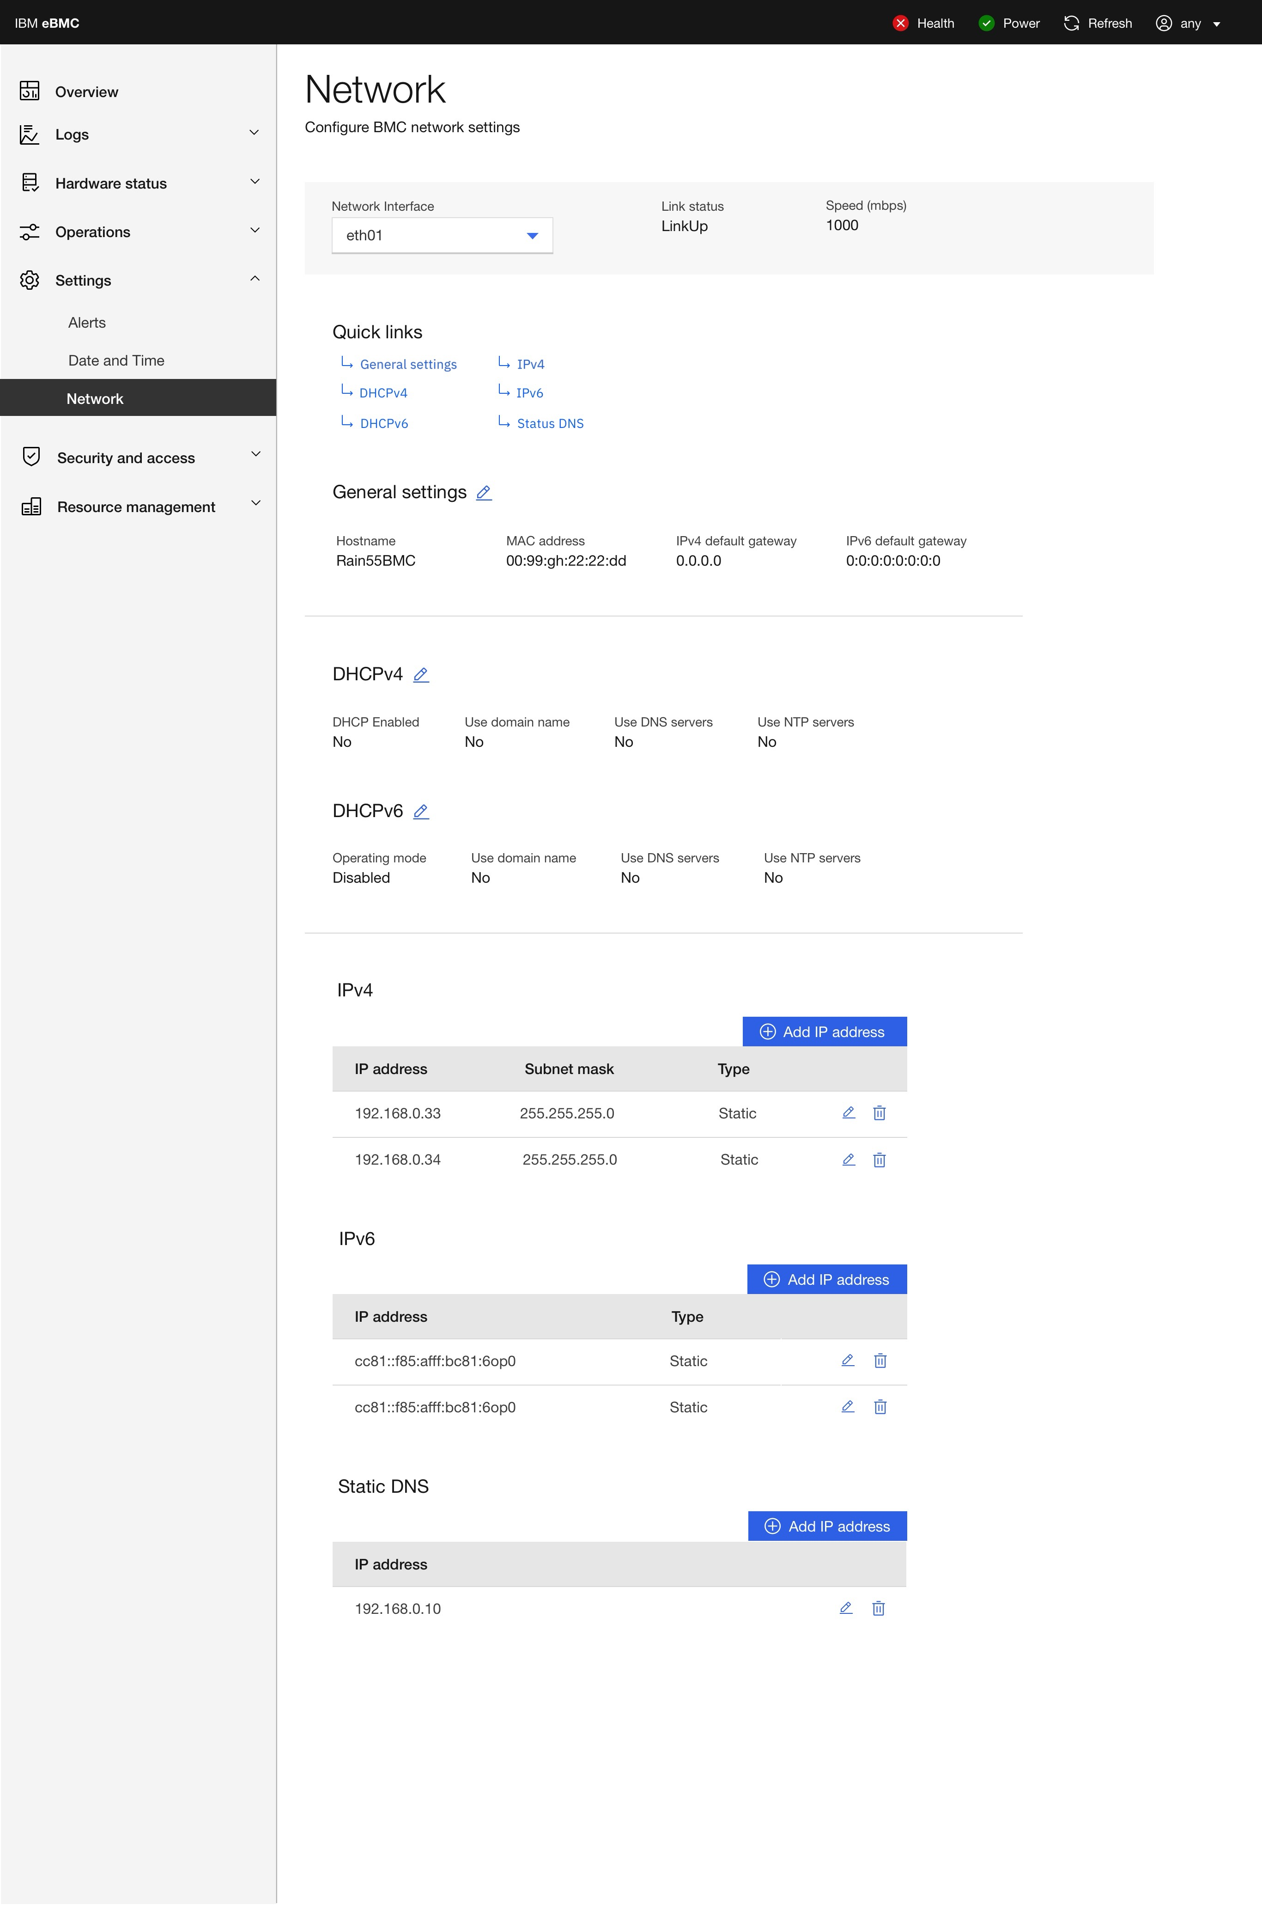Delete IPv4 address 192.168.0.33 with trash icon

879,1113
